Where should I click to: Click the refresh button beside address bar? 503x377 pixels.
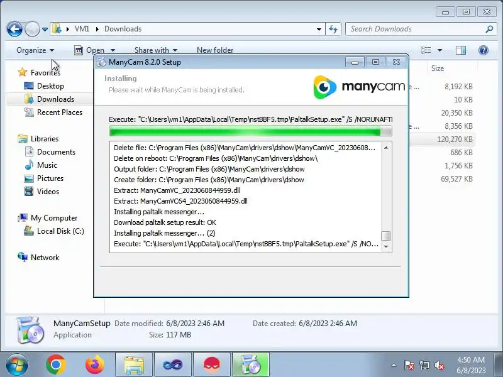pos(333,29)
